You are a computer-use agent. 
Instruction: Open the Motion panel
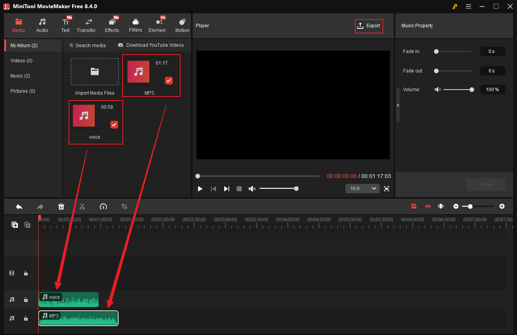pos(182,25)
